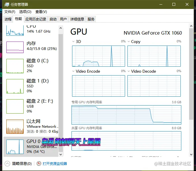Click the 0% (54 °C) GPU text
Image resolution: width=196 pixels, height=171 pixels.
pos(36,152)
